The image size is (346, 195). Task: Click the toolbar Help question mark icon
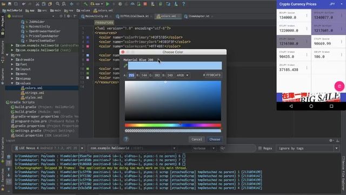(x=183, y=4)
